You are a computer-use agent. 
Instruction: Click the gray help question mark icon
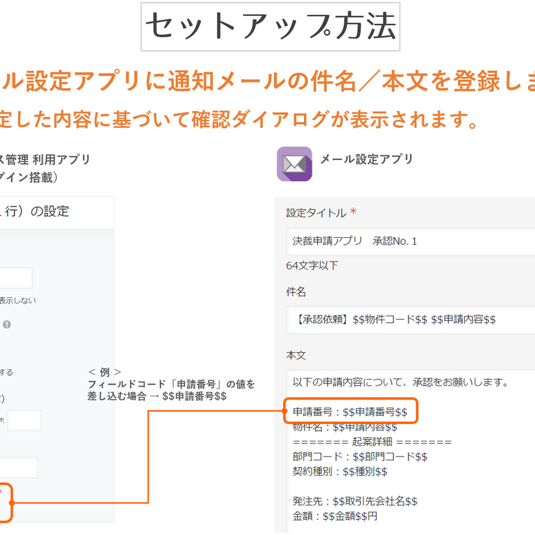click(7, 324)
